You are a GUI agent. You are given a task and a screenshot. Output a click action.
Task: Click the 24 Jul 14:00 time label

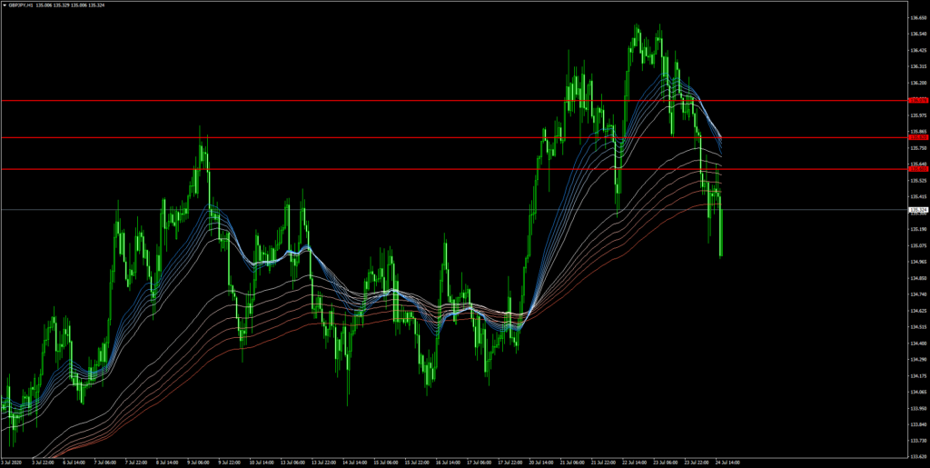click(x=727, y=463)
